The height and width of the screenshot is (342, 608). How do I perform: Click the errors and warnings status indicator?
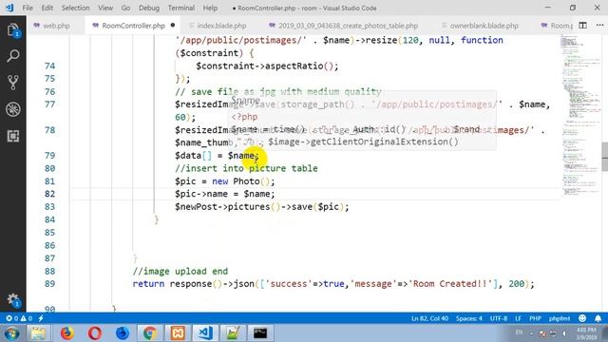(19, 318)
